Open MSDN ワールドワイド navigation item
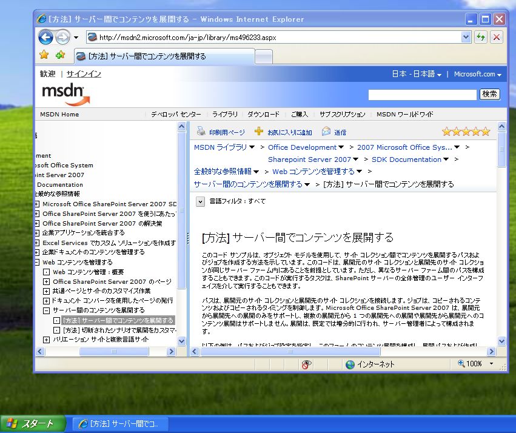The height and width of the screenshot is (433, 516). coord(405,115)
